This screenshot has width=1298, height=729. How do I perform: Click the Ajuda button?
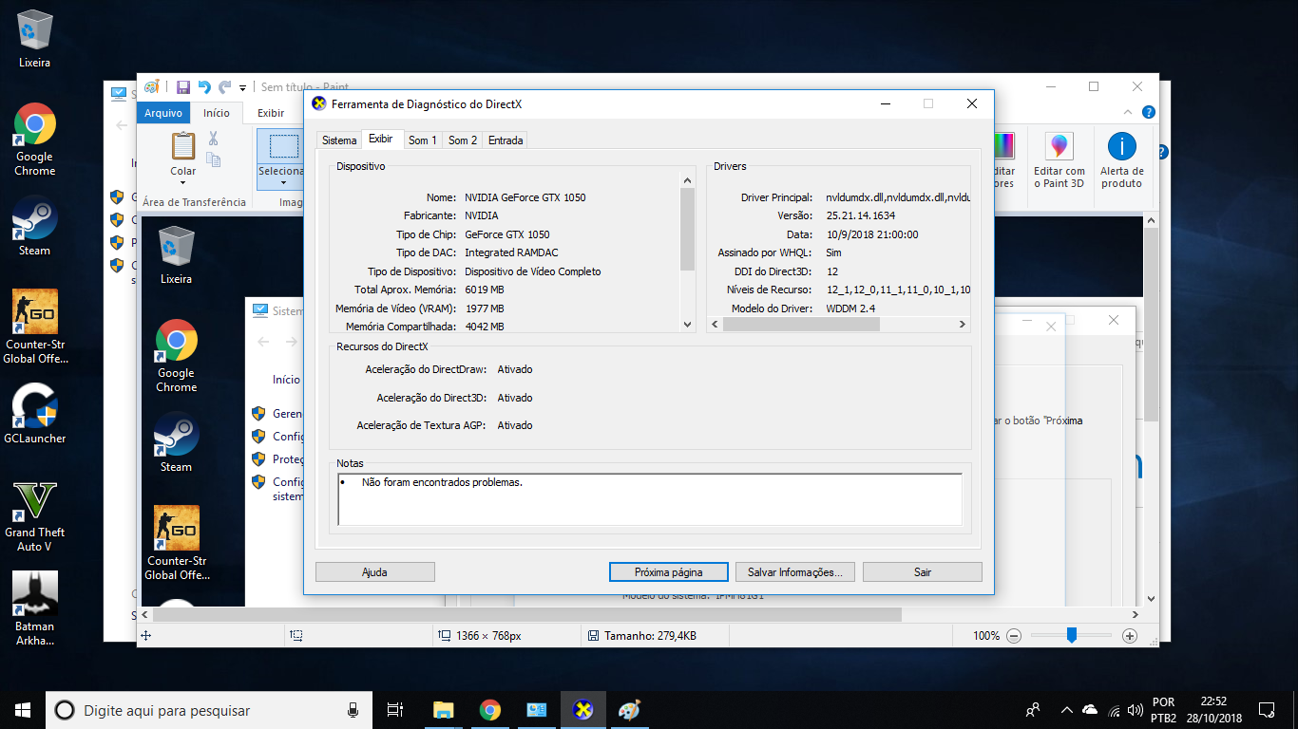tap(374, 572)
